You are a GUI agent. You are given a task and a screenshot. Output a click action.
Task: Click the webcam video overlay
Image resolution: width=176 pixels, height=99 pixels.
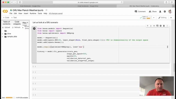coord(156,86)
